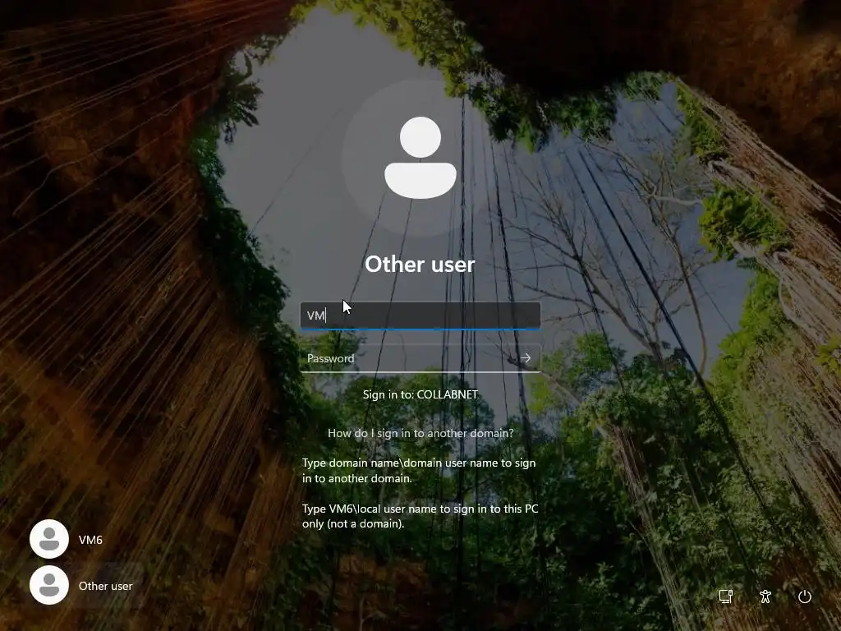Click the Other user avatar icon in list
Image resolution: width=841 pixels, height=631 pixels.
point(49,585)
